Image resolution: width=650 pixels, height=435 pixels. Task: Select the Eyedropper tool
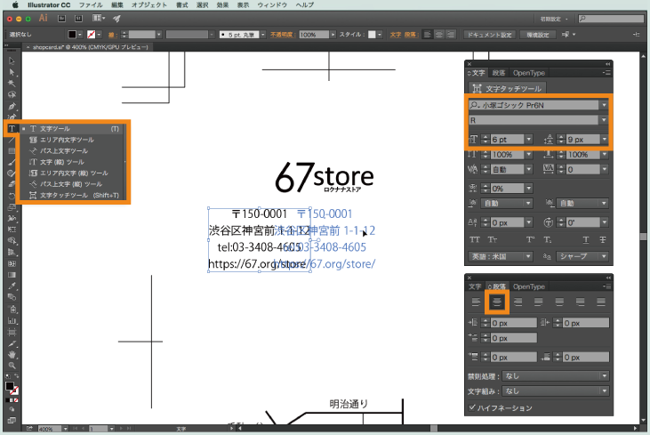tap(12, 286)
